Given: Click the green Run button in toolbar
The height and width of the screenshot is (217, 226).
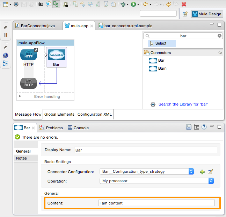Looking at the screenshot, I should (133, 4).
